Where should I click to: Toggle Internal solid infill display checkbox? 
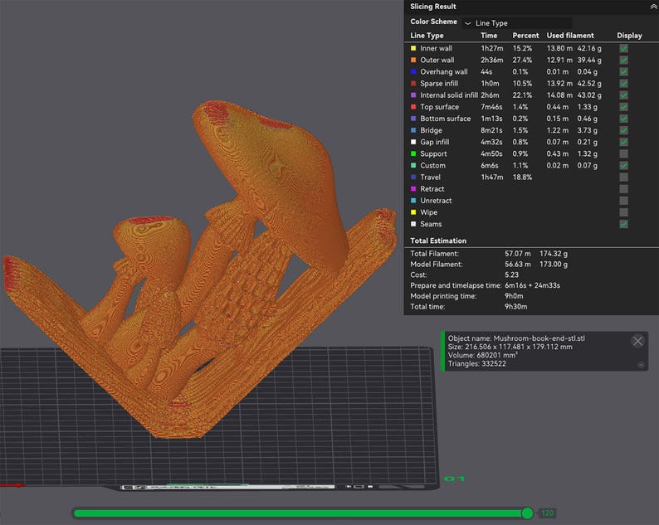pos(623,95)
